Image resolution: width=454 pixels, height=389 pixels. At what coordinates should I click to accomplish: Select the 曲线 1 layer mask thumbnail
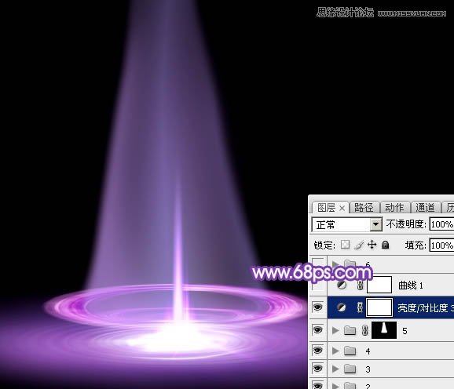pyautogui.click(x=379, y=285)
